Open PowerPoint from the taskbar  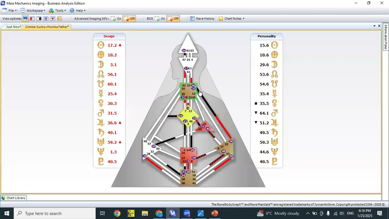[x=215, y=213]
